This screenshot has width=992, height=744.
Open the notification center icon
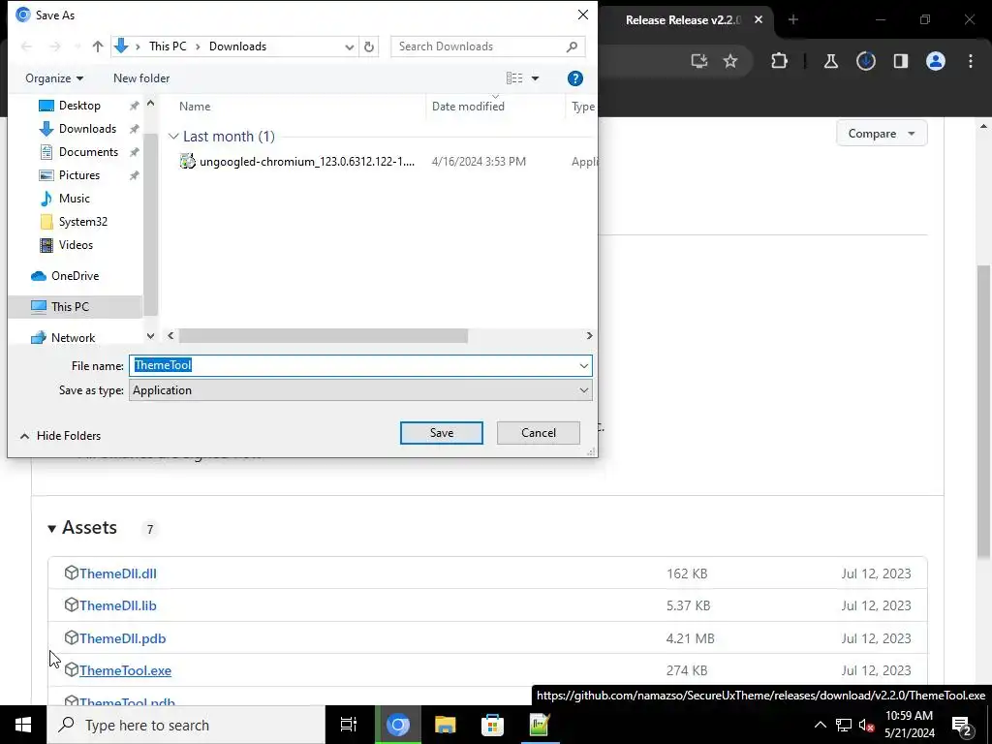coord(962,725)
